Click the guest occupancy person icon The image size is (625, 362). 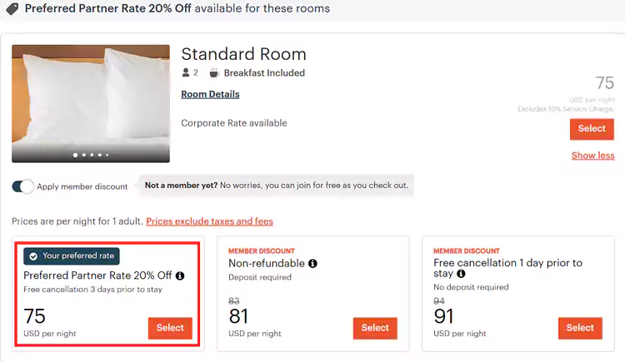tap(187, 73)
